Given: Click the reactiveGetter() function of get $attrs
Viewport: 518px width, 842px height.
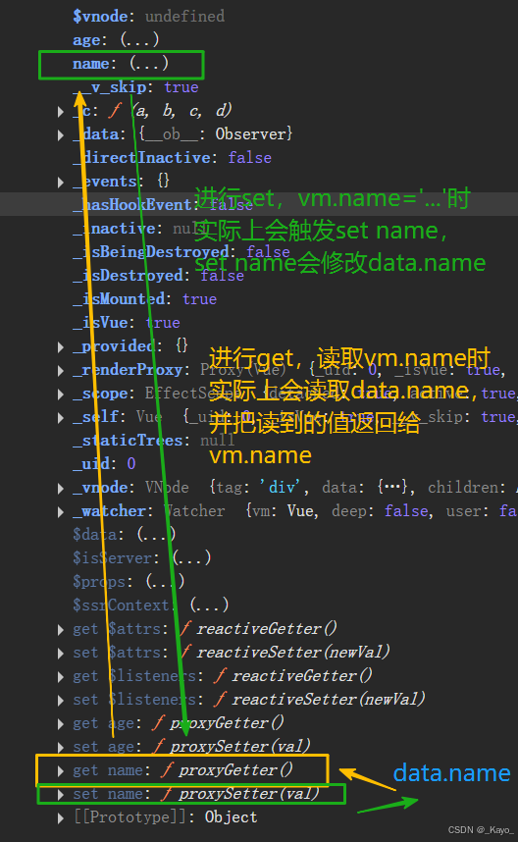Looking at the screenshot, I should point(266,629).
